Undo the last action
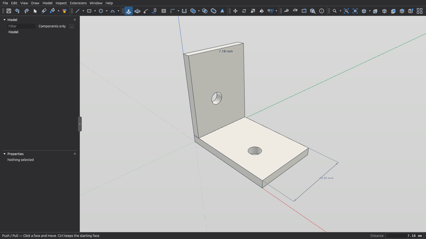426x239 pixels. click(x=17, y=11)
